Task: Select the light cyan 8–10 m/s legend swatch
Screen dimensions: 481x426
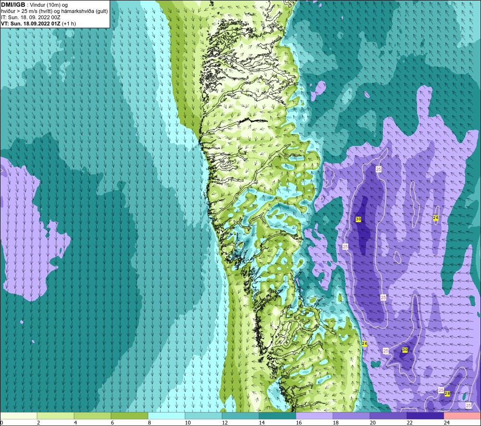Action: [x=166, y=415]
